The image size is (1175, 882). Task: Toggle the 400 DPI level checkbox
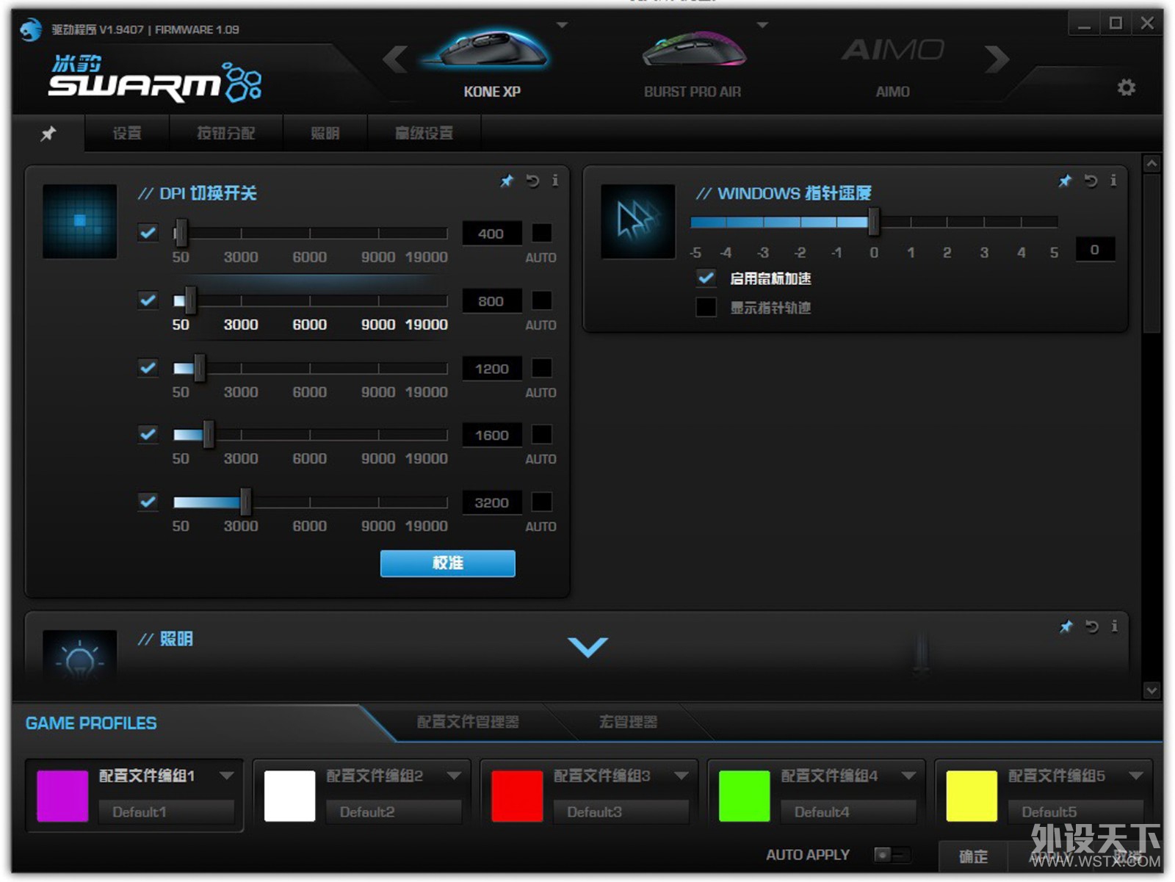(148, 233)
